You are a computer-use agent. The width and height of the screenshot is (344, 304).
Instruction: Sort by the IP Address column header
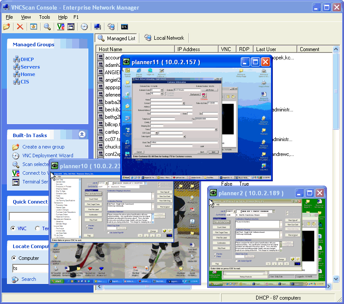(x=197, y=49)
